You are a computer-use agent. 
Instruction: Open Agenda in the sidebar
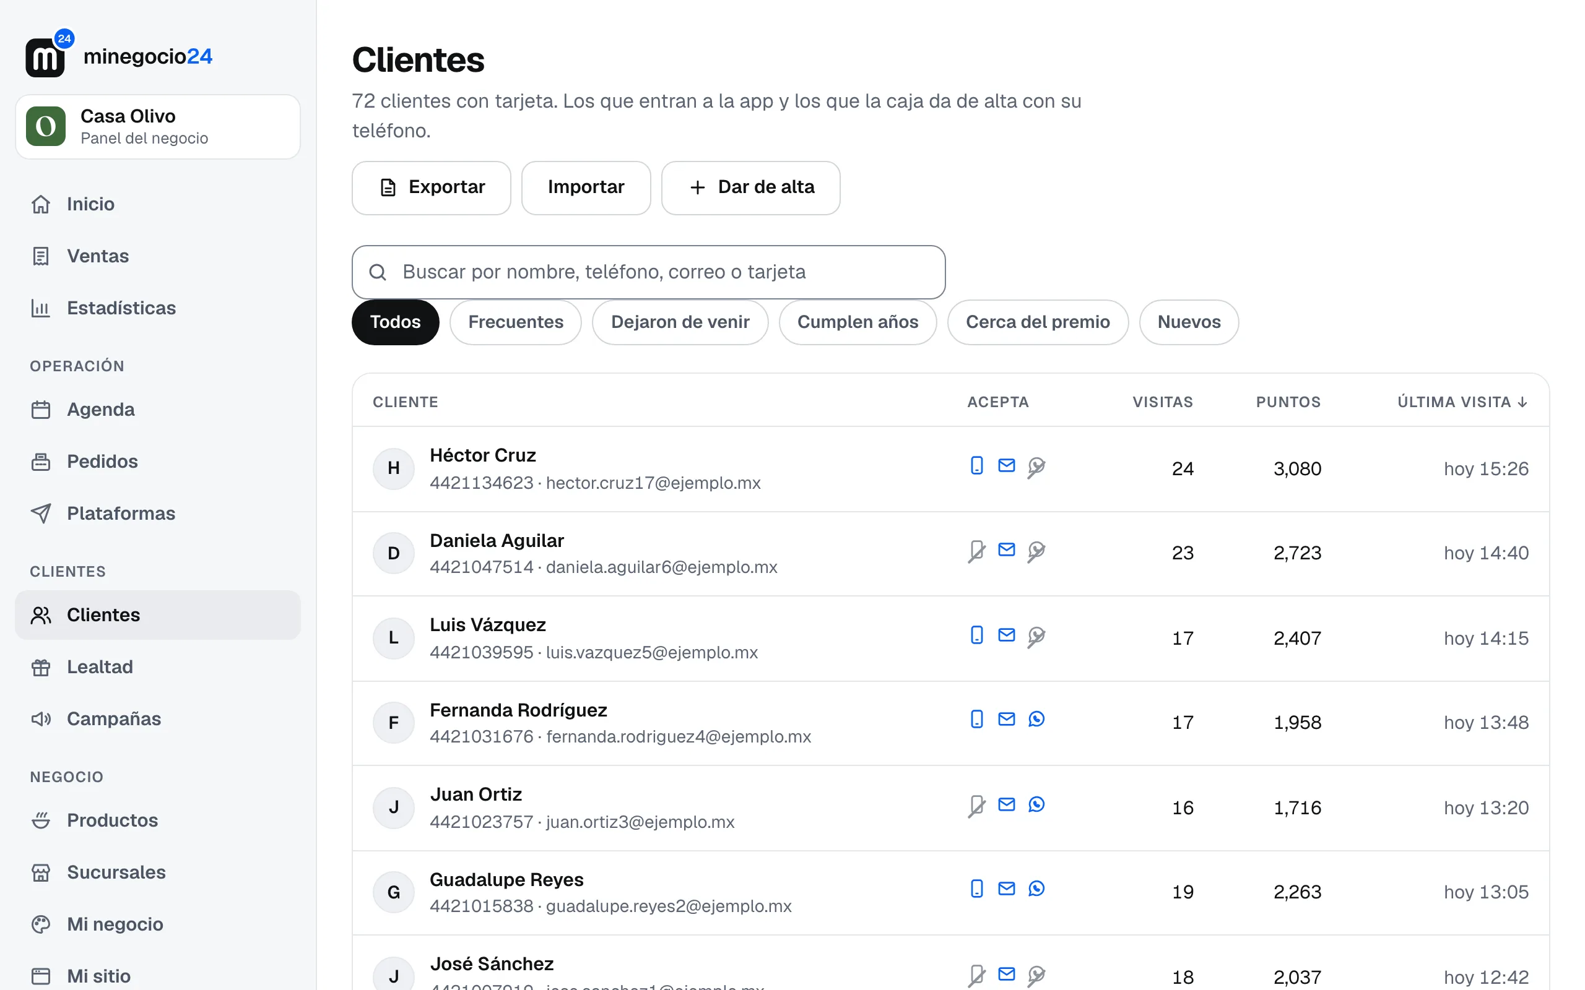158,410
